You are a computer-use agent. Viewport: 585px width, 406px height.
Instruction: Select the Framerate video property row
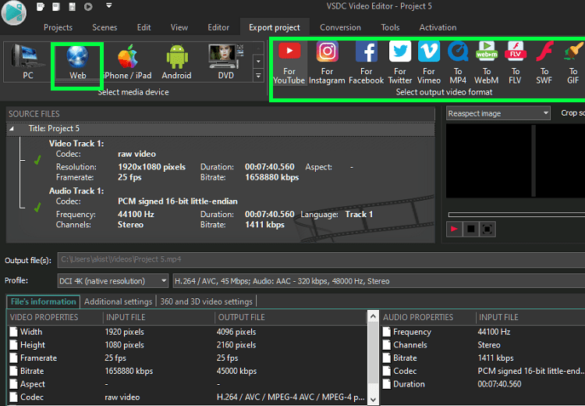[x=186, y=358]
